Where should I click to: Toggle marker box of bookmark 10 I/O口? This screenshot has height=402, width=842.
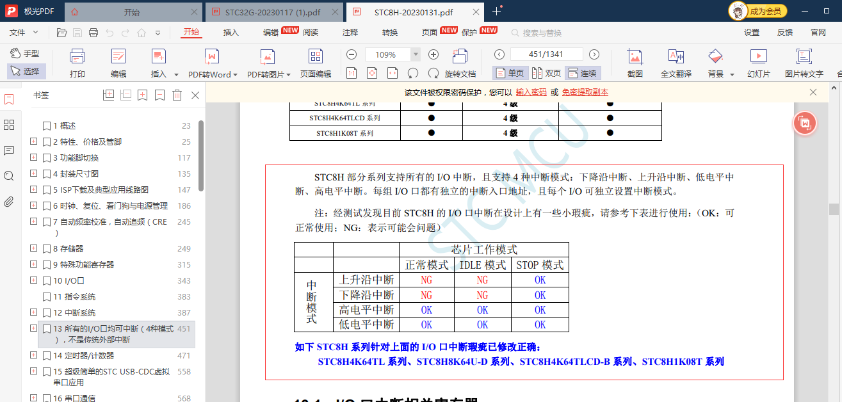[x=47, y=281]
